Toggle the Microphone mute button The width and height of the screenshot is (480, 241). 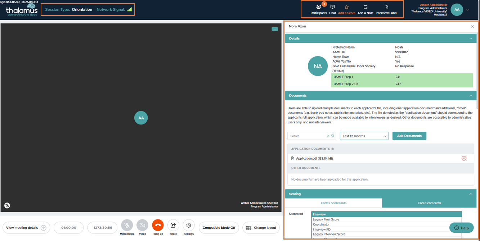(127, 225)
